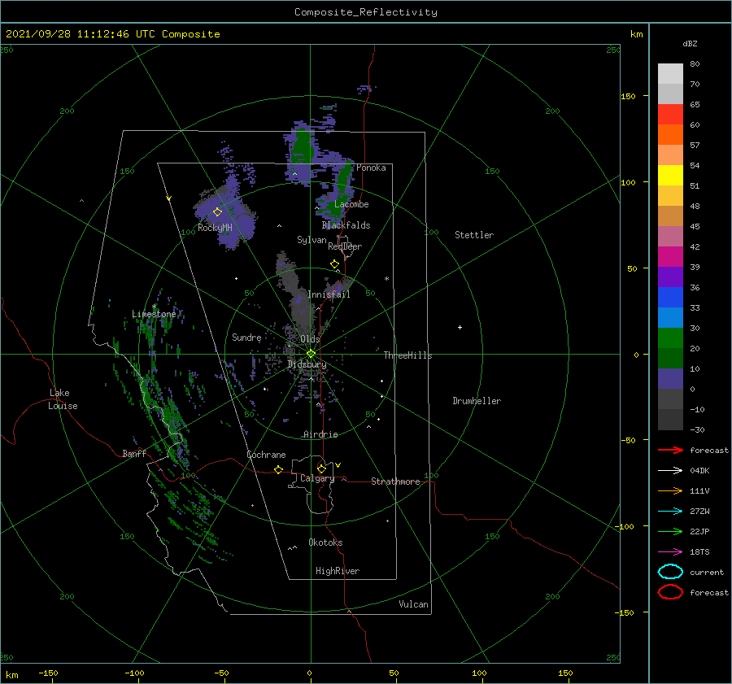The width and height of the screenshot is (732, 684).
Task: Click the green 22JP arrow icon
Action: click(x=670, y=531)
